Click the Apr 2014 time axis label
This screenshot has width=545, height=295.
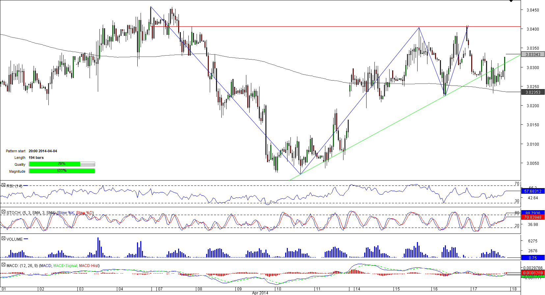260,293
